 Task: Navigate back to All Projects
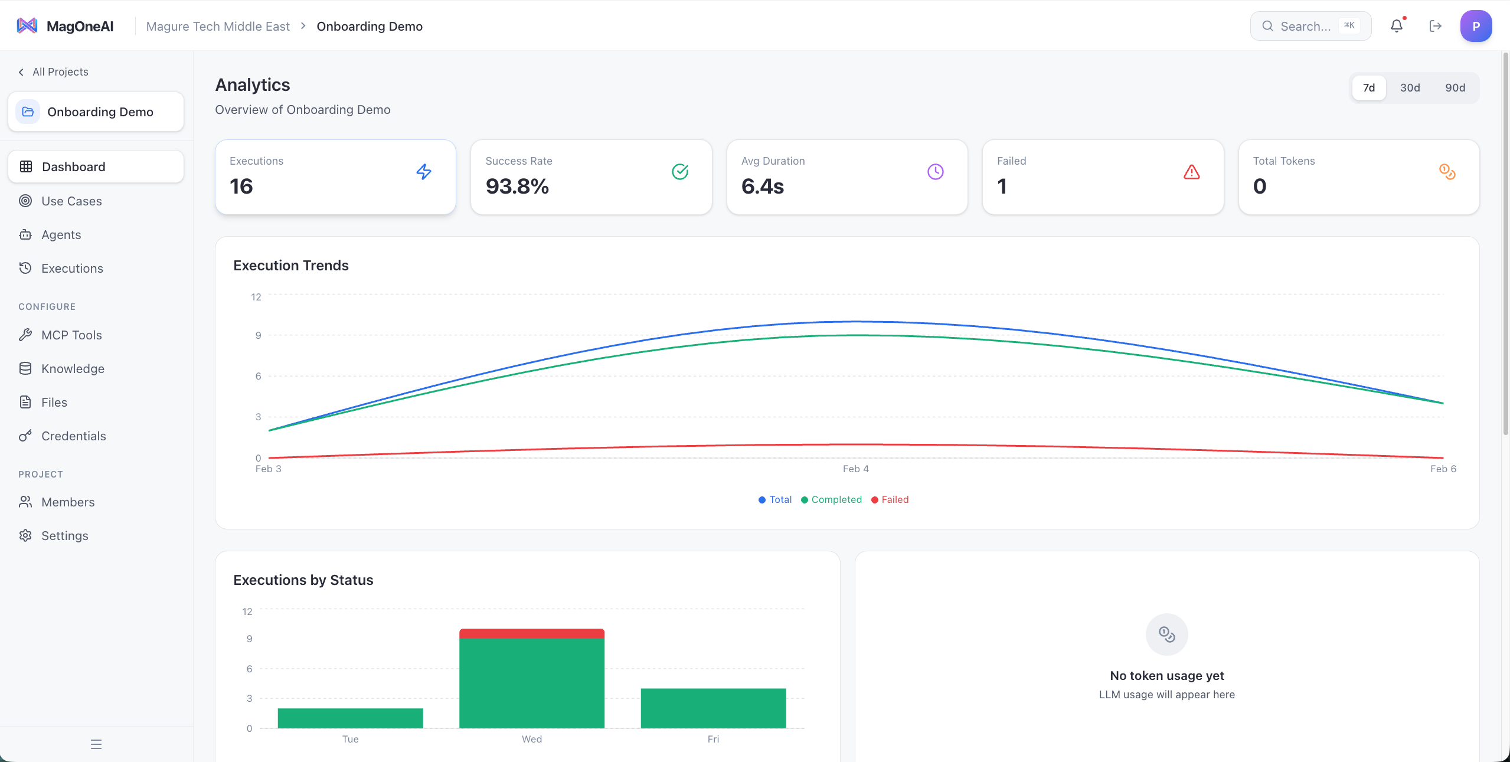[53, 71]
